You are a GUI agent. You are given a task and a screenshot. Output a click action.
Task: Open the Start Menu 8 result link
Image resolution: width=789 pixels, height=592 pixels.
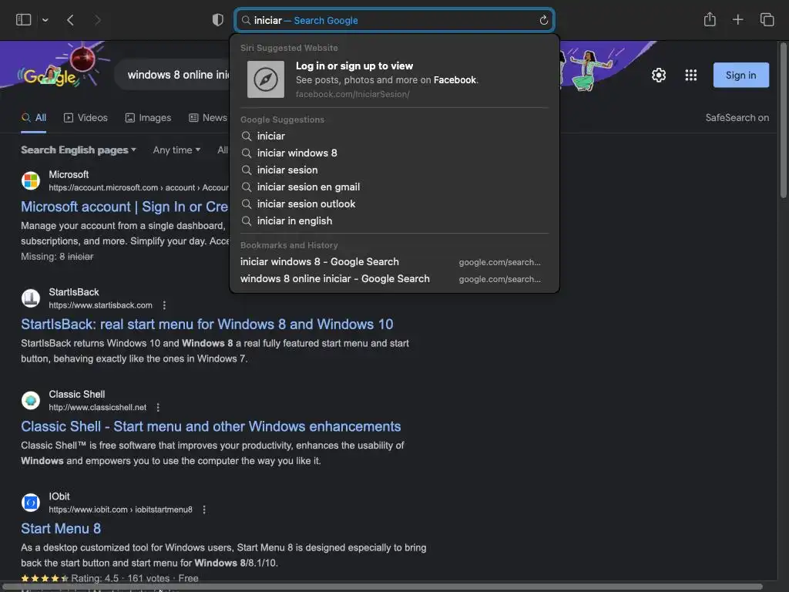pos(61,529)
